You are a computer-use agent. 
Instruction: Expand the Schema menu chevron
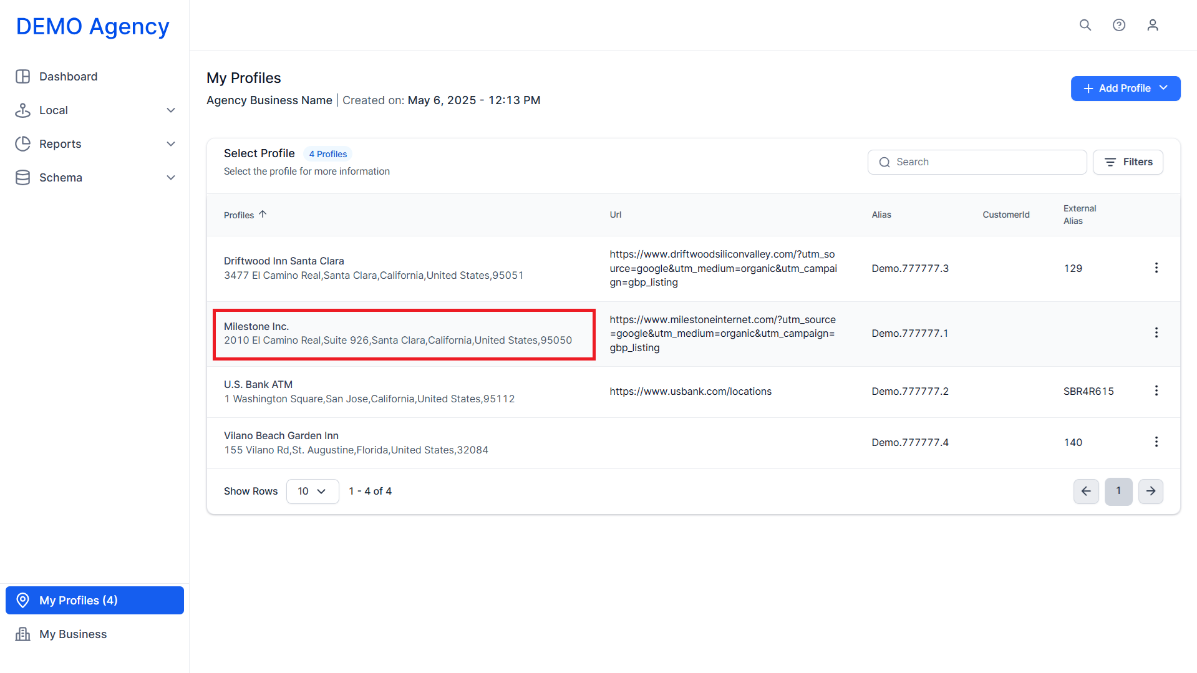171,178
